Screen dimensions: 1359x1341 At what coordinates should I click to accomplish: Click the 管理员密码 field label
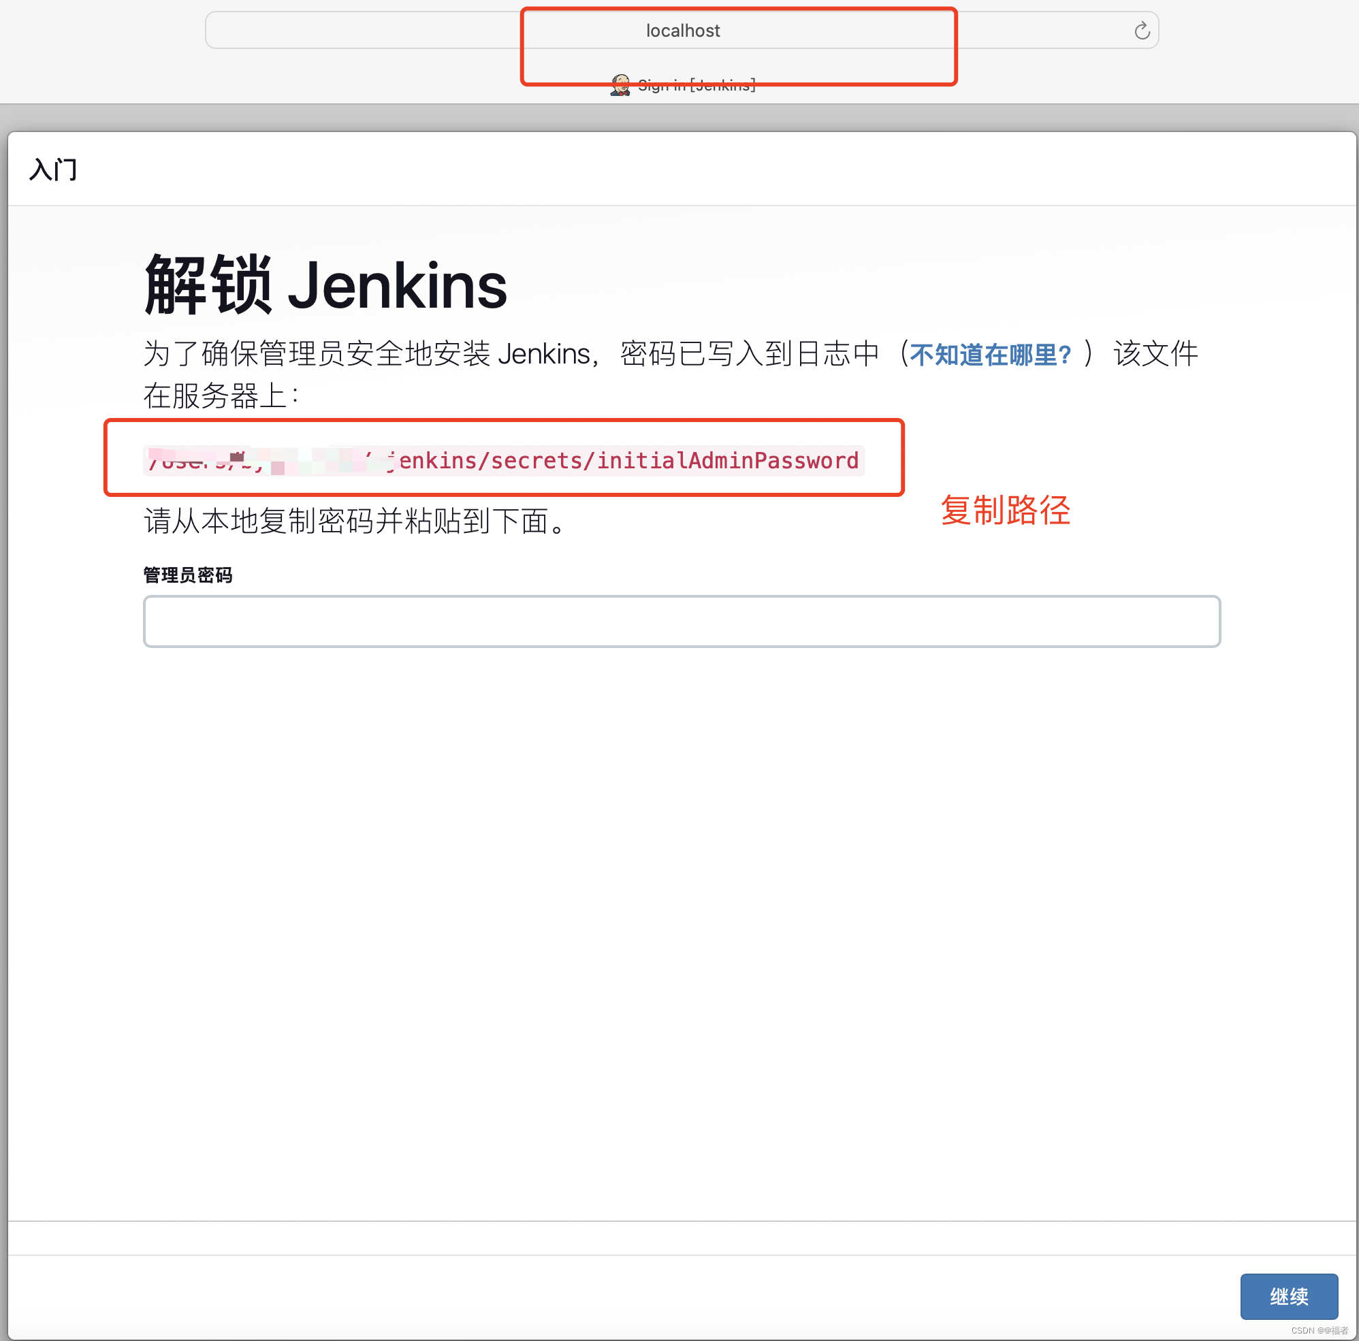point(188,575)
